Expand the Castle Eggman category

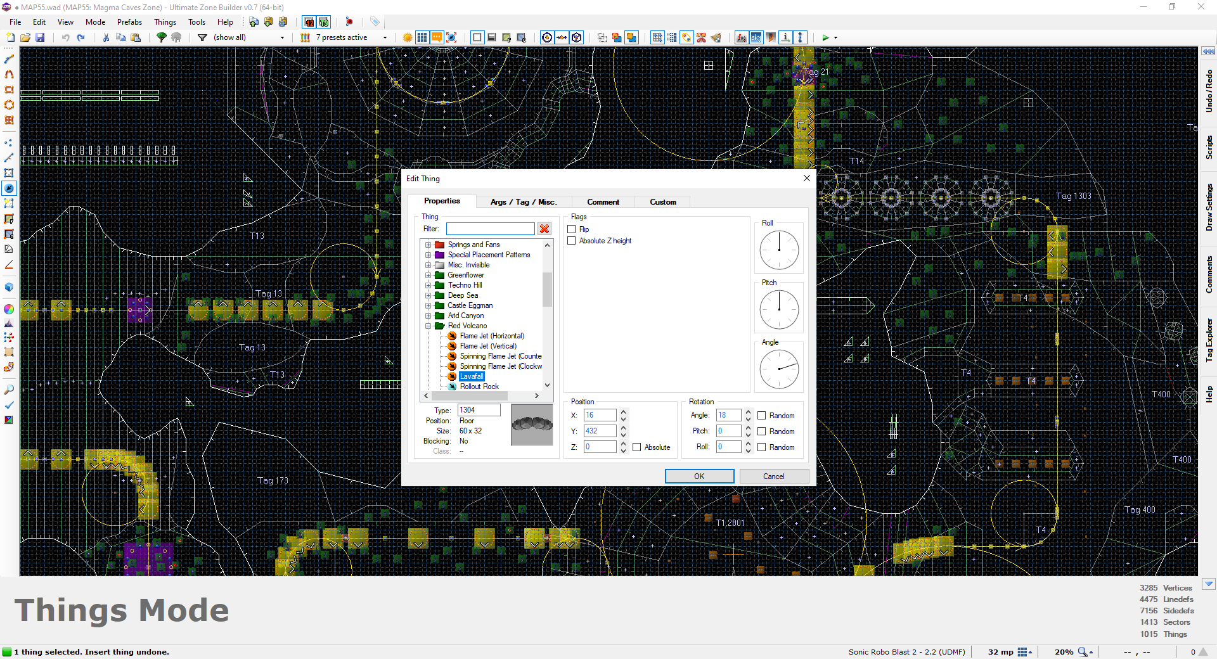[428, 305]
